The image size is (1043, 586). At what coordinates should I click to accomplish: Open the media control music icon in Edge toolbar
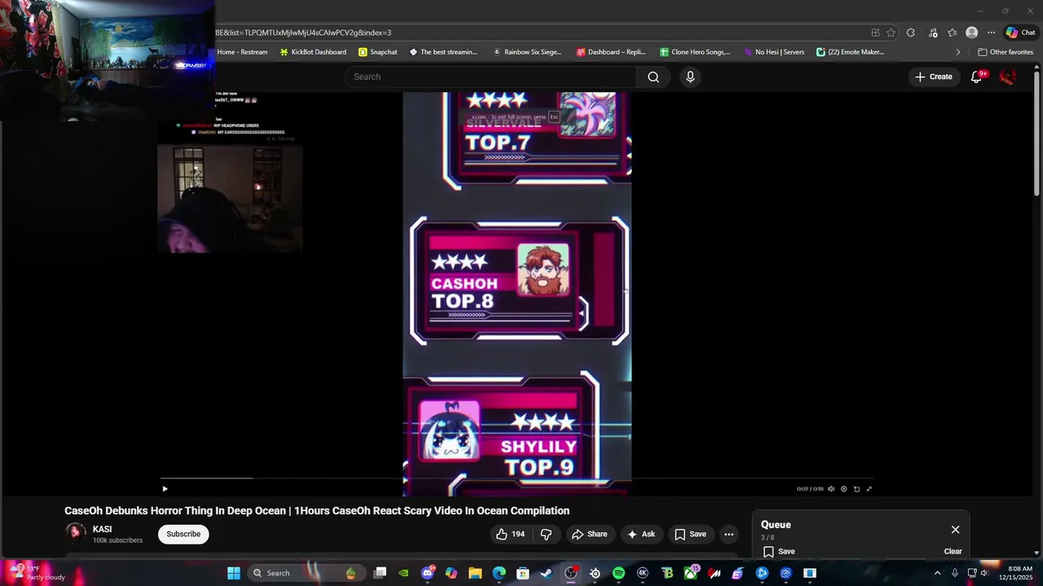(933, 33)
